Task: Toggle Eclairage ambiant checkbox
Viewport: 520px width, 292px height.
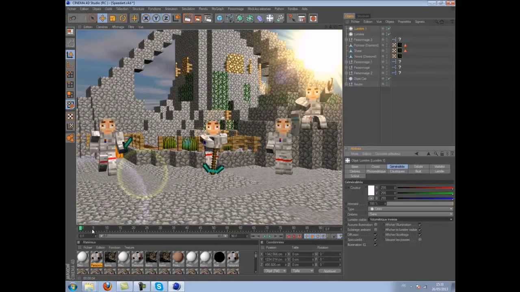Action: click(375, 230)
